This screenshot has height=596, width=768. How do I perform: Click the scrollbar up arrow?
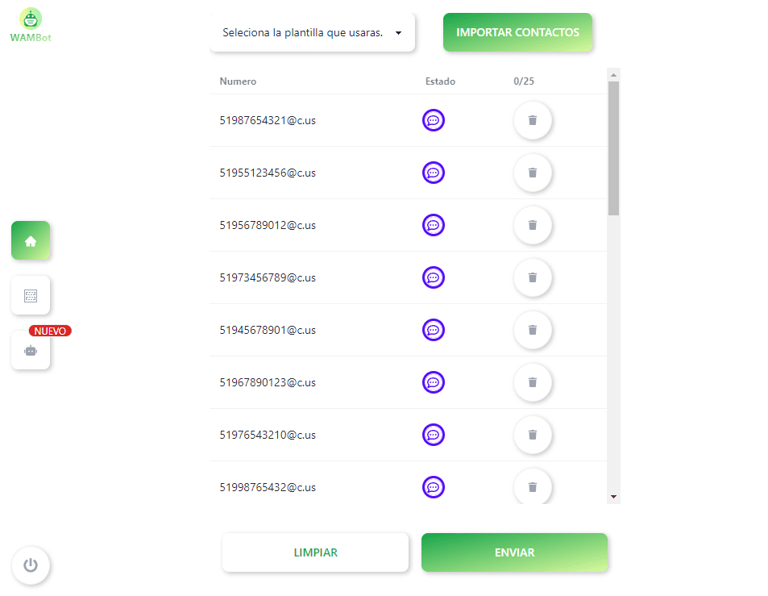[x=613, y=75]
